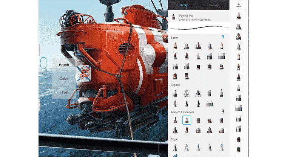Select fourth brush in Legacy's first row
The width and height of the screenshot is (287, 157).
(210, 93)
